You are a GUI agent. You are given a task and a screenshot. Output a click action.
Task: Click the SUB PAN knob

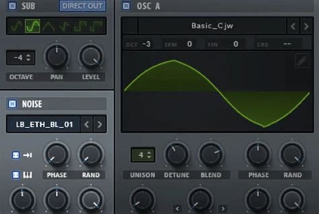coord(57,56)
